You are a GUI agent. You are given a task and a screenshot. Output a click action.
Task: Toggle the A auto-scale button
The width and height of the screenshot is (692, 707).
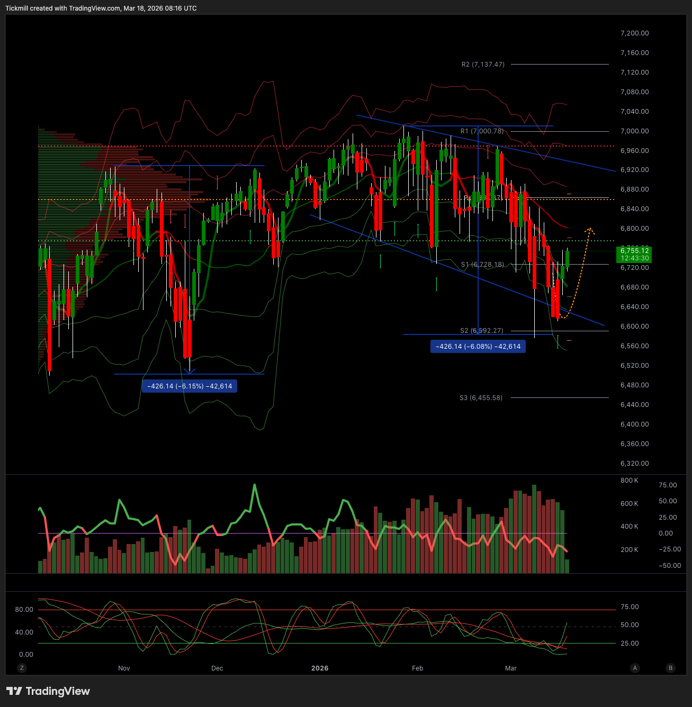635,668
